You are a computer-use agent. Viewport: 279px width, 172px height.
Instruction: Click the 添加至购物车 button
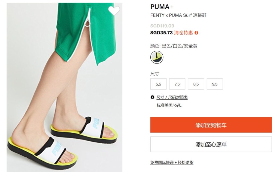click(x=211, y=125)
